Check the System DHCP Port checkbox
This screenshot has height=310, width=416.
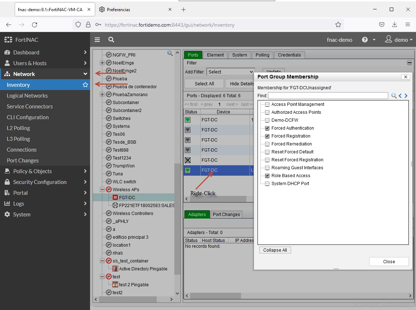pyautogui.click(x=267, y=184)
